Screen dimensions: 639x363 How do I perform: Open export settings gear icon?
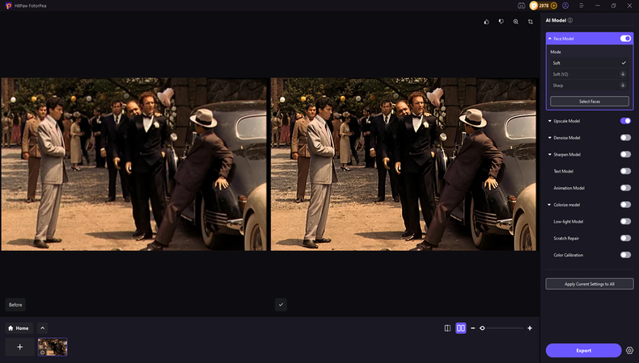(x=629, y=350)
